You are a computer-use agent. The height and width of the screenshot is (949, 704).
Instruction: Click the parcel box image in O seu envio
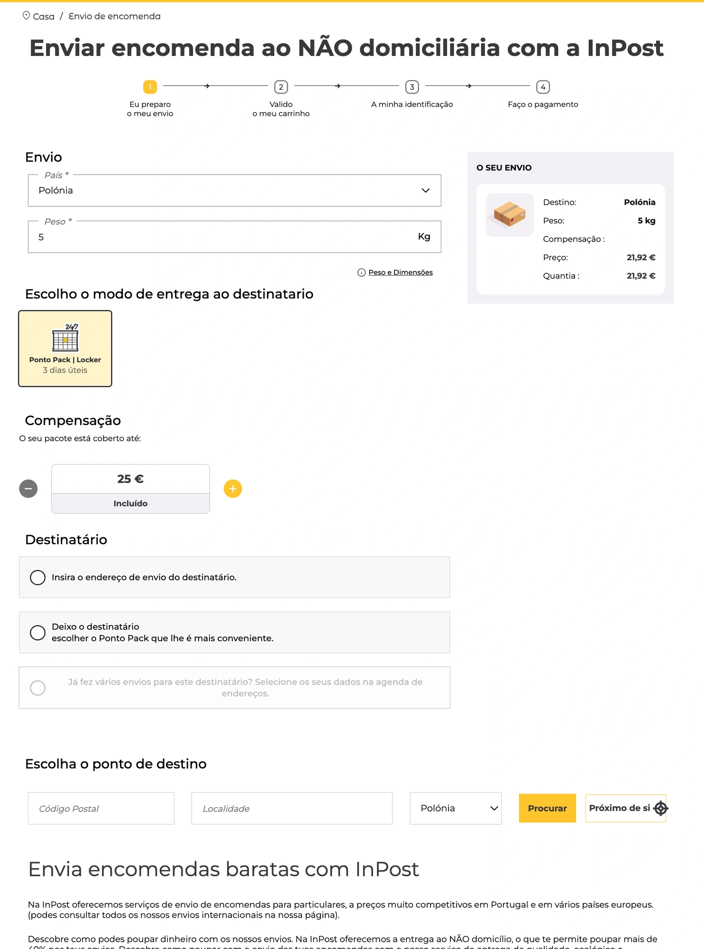[510, 215]
